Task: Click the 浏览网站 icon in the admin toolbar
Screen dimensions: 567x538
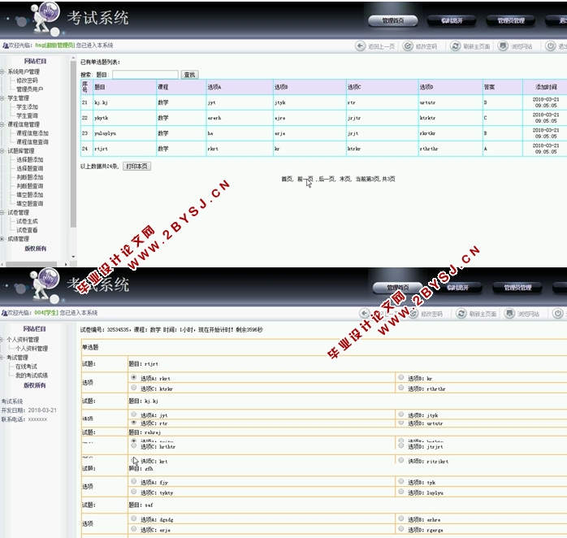Action: (504, 46)
